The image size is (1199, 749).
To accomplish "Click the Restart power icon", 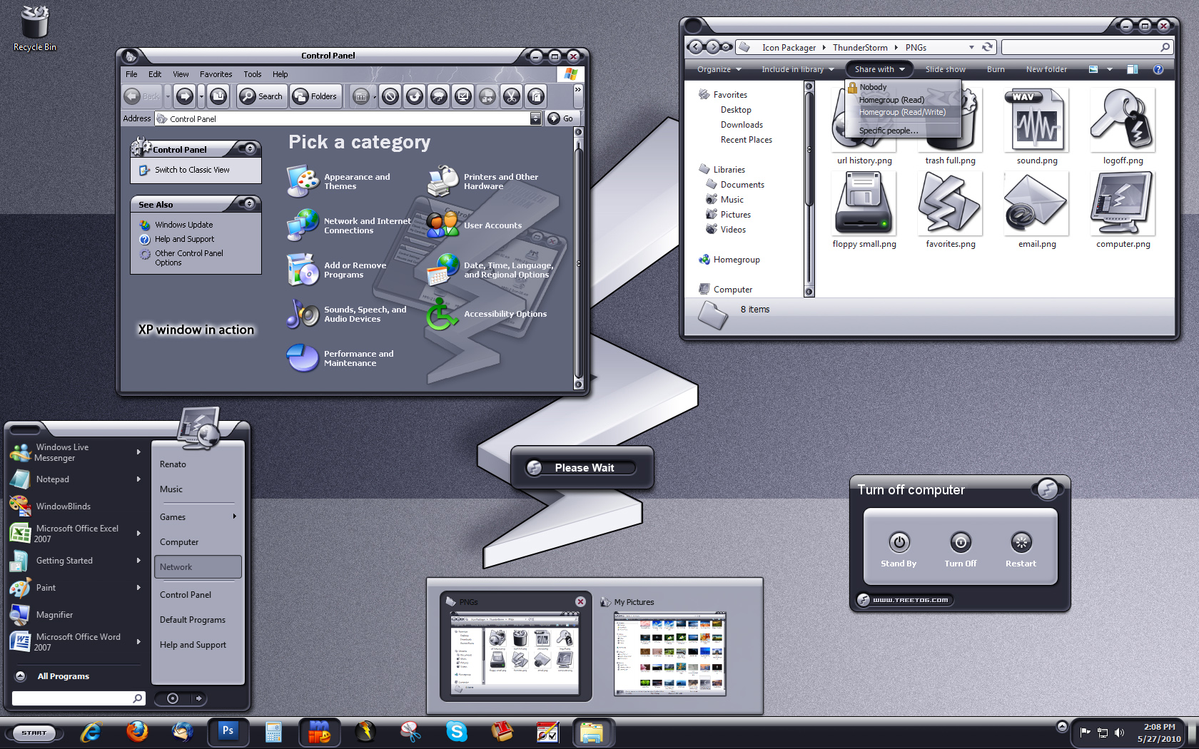I will [1021, 543].
